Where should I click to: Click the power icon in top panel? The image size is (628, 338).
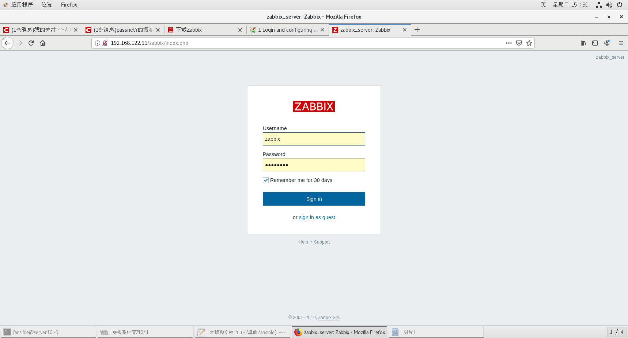pyautogui.click(x=620, y=5)
